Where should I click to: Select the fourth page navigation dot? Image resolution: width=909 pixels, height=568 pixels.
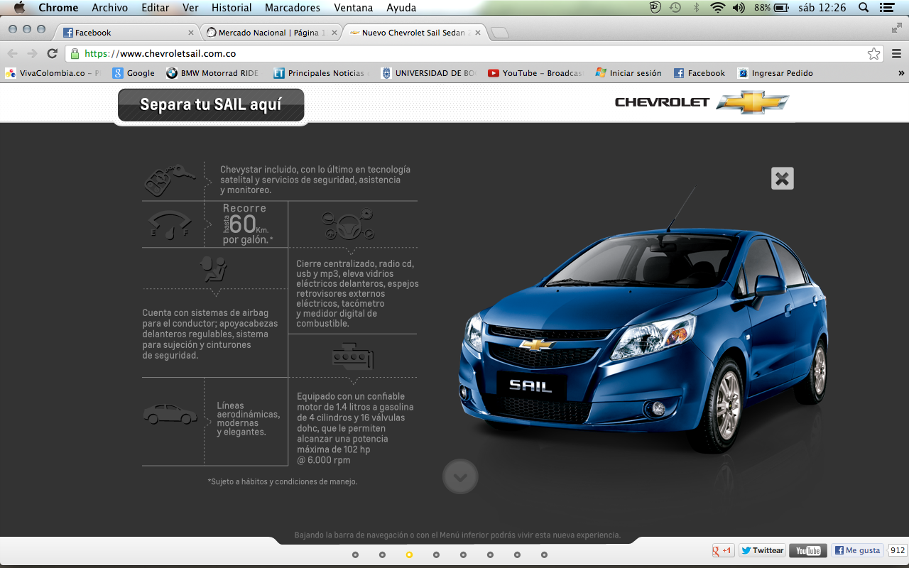(436, 555)
